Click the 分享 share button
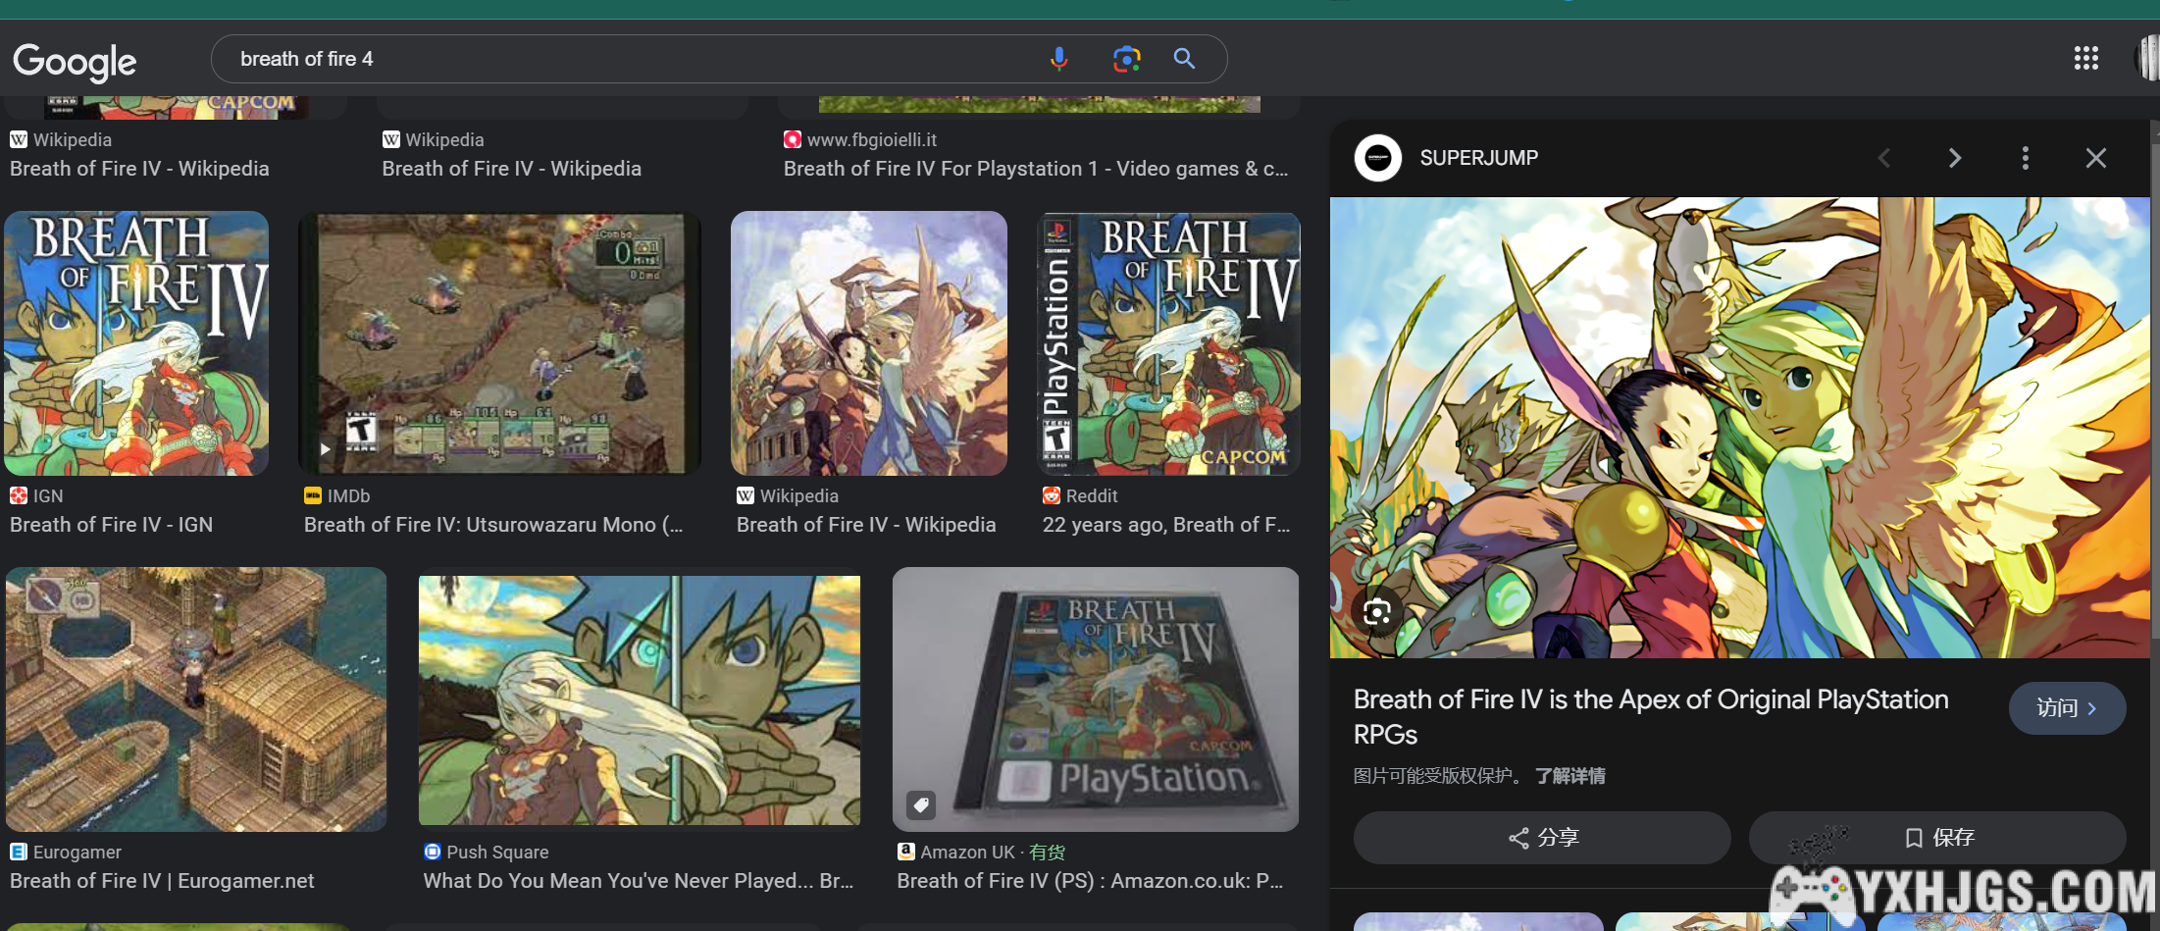2160x931 pixels. click(1542, 838)
